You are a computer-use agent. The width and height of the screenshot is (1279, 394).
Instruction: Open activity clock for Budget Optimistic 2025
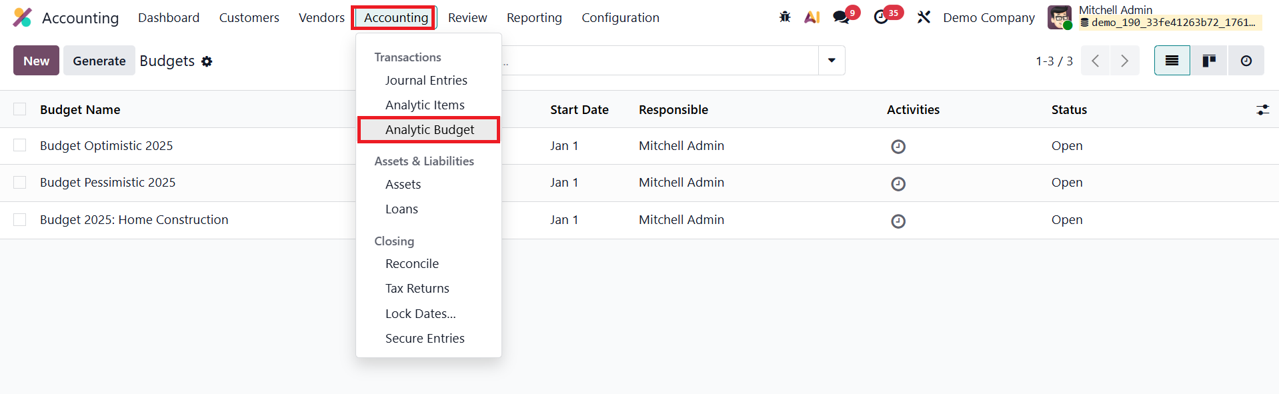pyautogui.click(x=898, y=147)
